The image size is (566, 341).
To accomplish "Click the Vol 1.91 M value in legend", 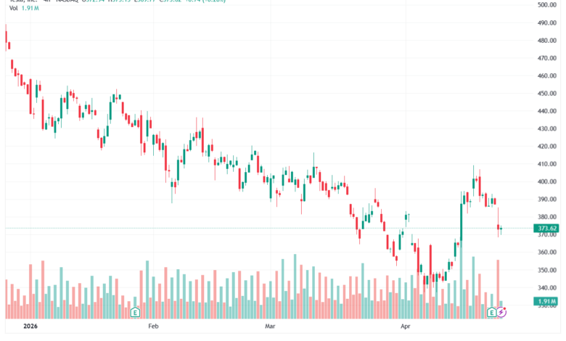I will tap(30, 8).
